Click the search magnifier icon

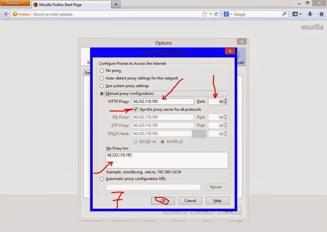click(284, 14)
